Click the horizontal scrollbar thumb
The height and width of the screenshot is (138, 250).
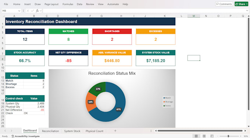pyautogui.click(x=200, y=131)
